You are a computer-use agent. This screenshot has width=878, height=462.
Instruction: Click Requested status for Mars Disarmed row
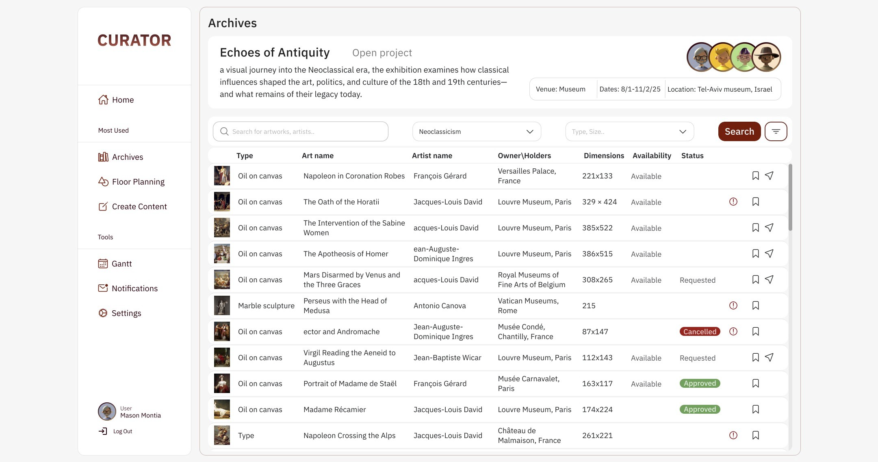pos(698,280)
